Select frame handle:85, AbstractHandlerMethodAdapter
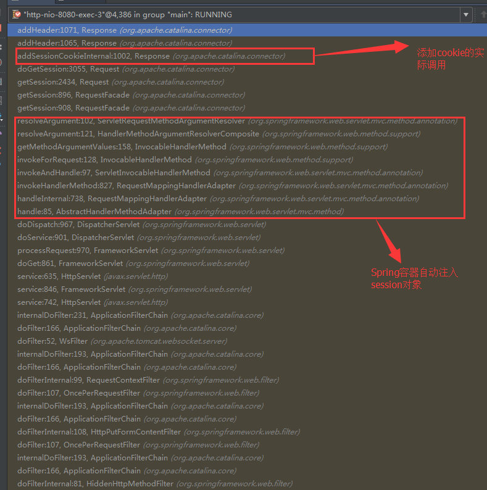Viewport: 487px width, 490px height. [x=247, y=212]
